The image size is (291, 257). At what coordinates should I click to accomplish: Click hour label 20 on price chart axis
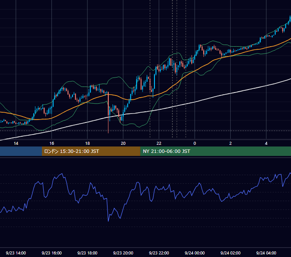point(123,143)
